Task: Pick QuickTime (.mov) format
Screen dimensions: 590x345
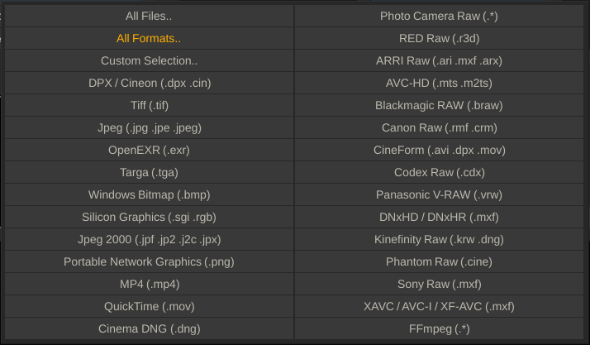Action: pyautogui.click(x=149, y=306)
